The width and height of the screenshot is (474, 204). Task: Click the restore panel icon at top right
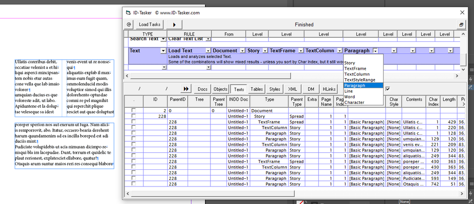pos(461,24)
